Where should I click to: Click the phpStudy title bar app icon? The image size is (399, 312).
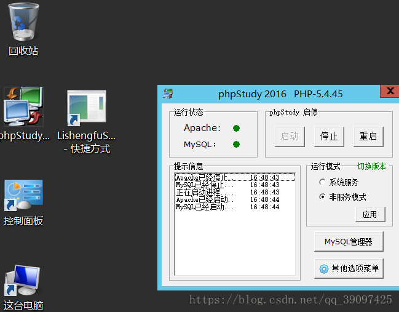pos(168,94)
